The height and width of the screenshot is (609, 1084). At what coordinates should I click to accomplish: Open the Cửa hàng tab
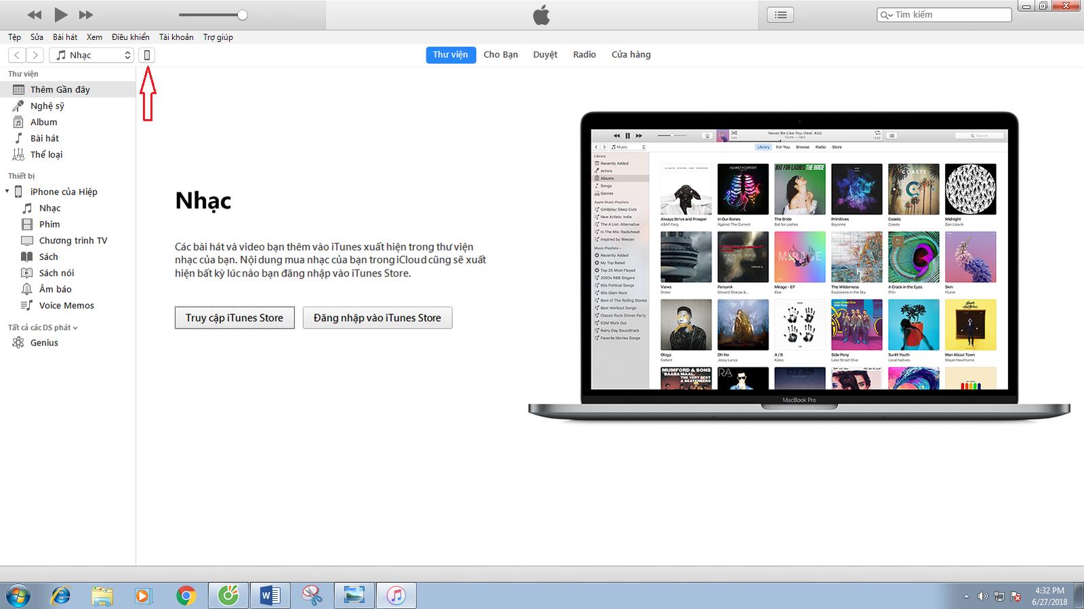[630, 55]
